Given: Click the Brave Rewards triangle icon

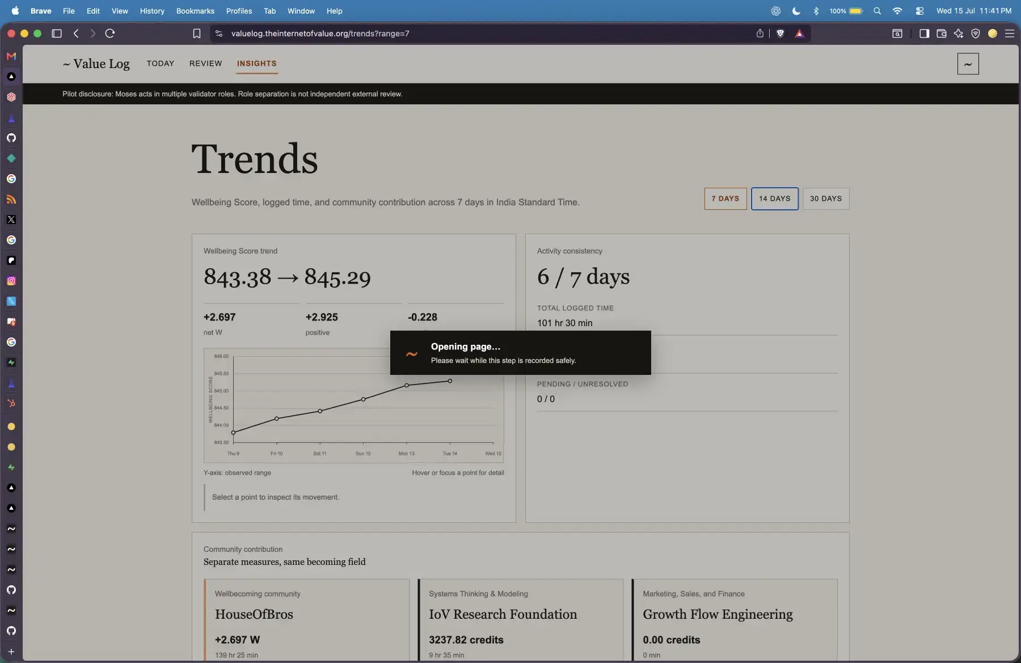Looking at the screenshot, I should tap(799, 33).
